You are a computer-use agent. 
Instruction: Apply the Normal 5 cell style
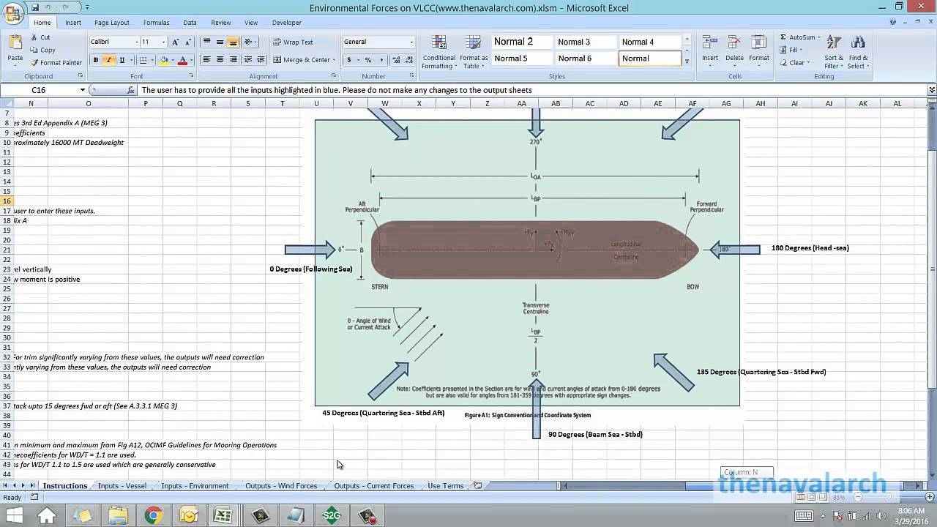(x=522, y=59)
